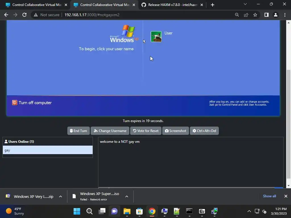Viewport: 291px width, 218px height.
Task: Close the downloads bar
Action: 286,196
